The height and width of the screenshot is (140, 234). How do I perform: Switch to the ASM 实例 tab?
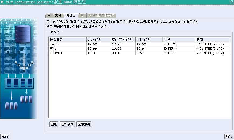(54, 15)
